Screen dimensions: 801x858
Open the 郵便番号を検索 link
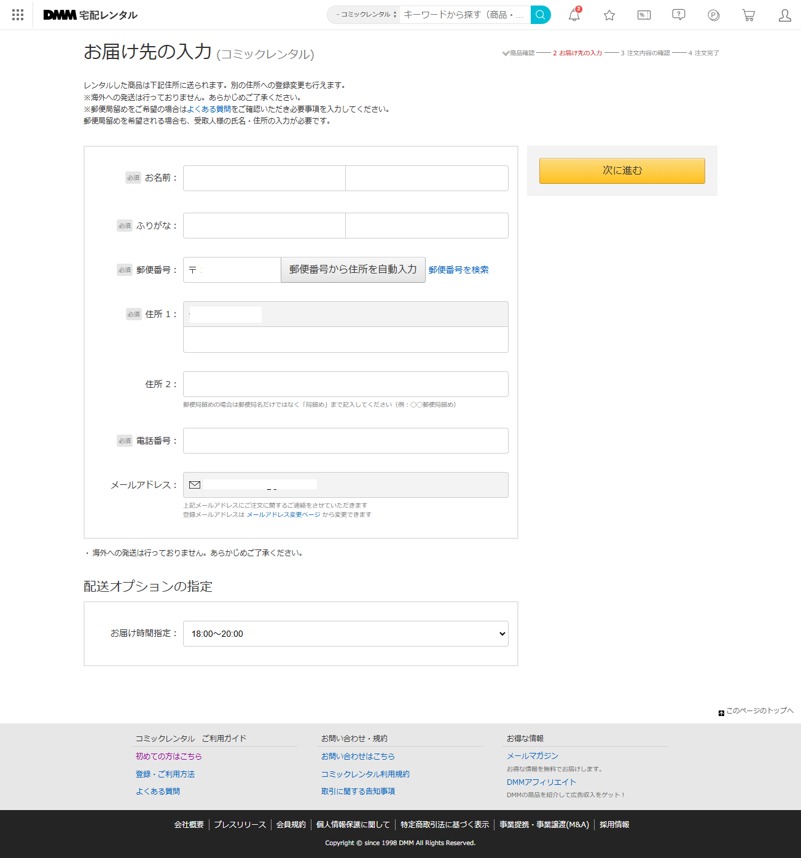[x=458, y=269]
